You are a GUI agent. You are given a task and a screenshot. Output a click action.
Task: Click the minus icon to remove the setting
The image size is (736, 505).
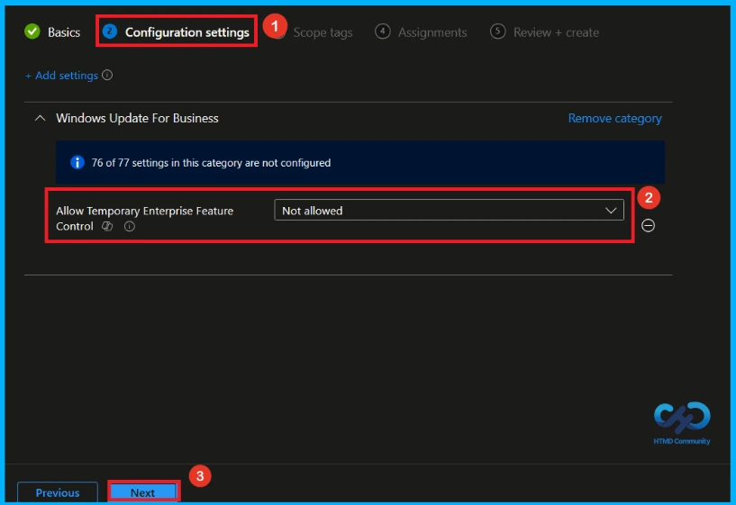coord(648,226)
